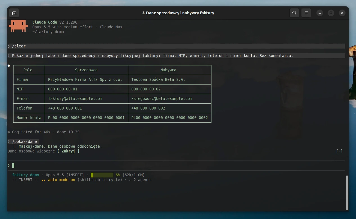Click the terminal vertical scrollbar
The image size is (356, 219).
pos(347,193)
